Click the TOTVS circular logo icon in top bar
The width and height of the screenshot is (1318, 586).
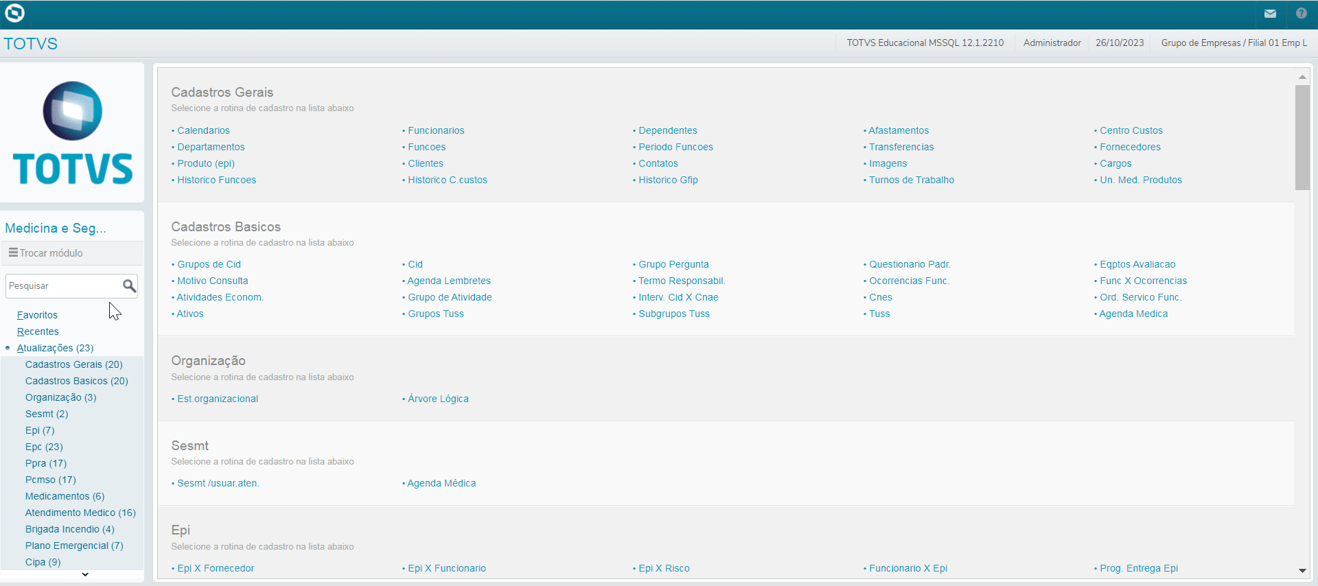(14, 13)
